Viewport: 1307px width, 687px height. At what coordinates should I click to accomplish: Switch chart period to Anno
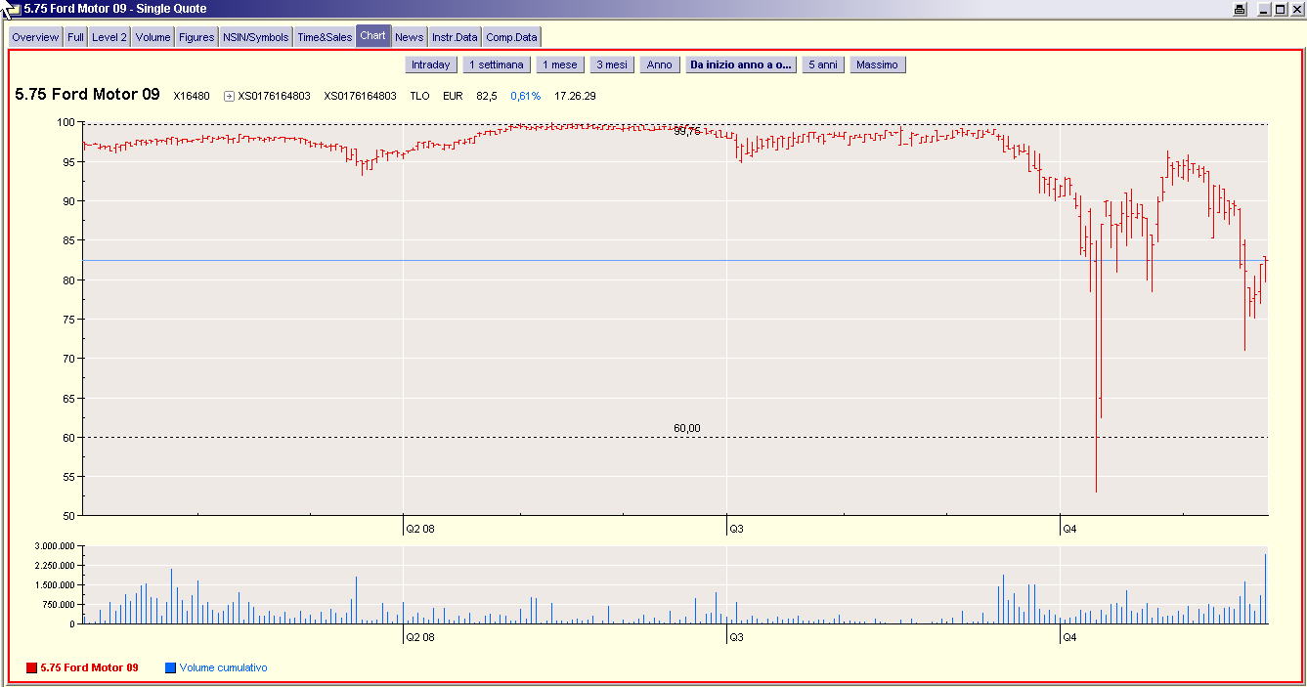(660, 64)
